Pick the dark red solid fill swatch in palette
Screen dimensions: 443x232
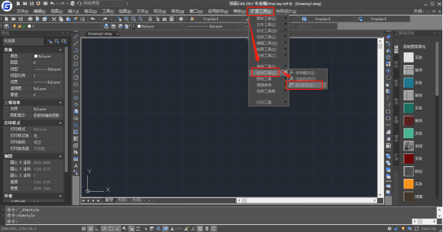[408, 159]
